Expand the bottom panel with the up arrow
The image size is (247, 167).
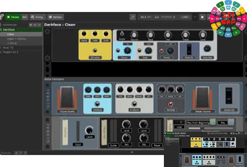click(132, 152)
